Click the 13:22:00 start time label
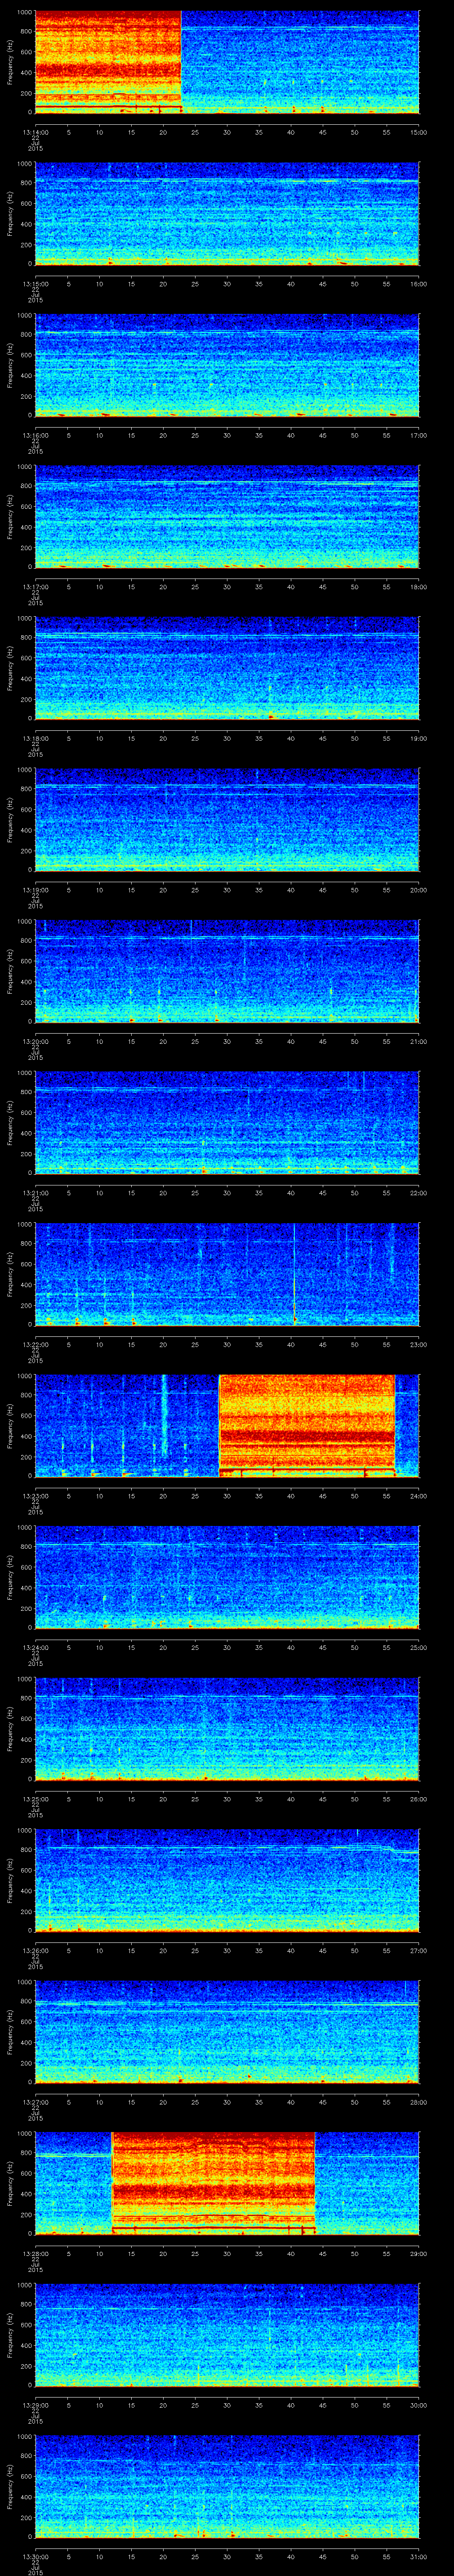This screenshot has height=2576, width=454. (35, 1344)
